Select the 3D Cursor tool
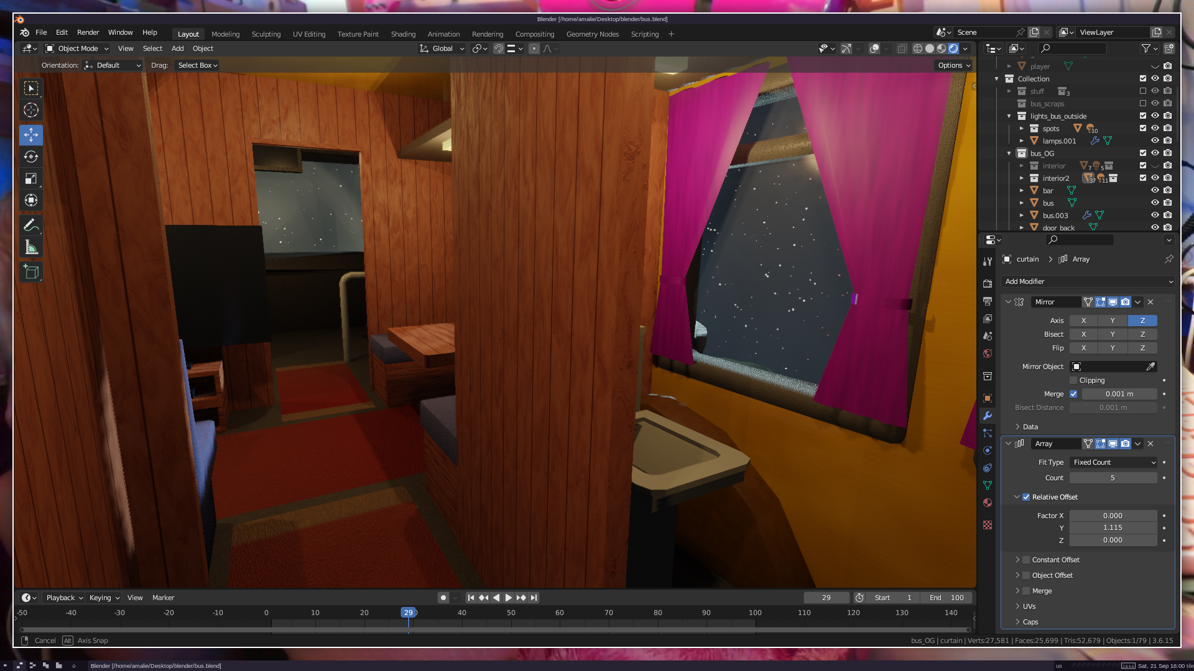Viewport: 1194px width, 671px height. click(31, 111)
